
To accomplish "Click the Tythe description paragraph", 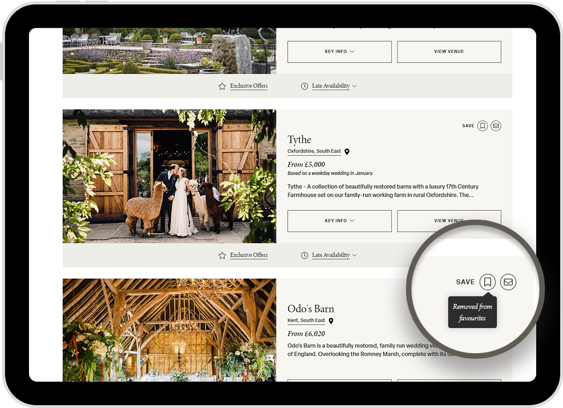I will point(383,191).
